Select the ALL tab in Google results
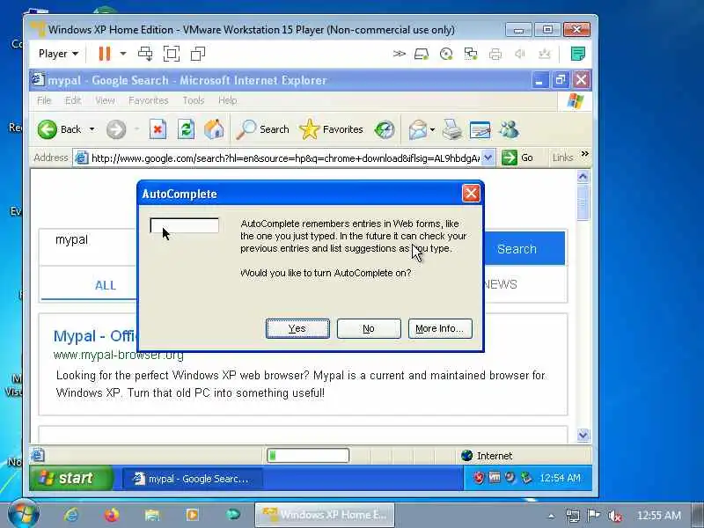This screenshot has height=528, width=704. point(105,285)
